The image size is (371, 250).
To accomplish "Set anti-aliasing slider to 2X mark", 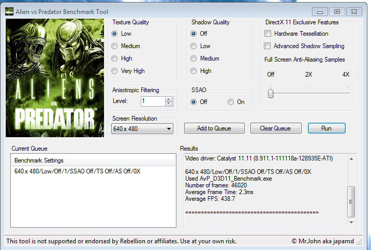I will click(x=309, y=93).
